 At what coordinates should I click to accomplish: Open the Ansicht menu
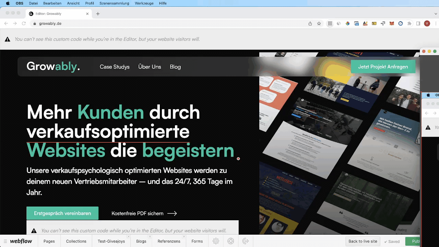click(73, 3)
